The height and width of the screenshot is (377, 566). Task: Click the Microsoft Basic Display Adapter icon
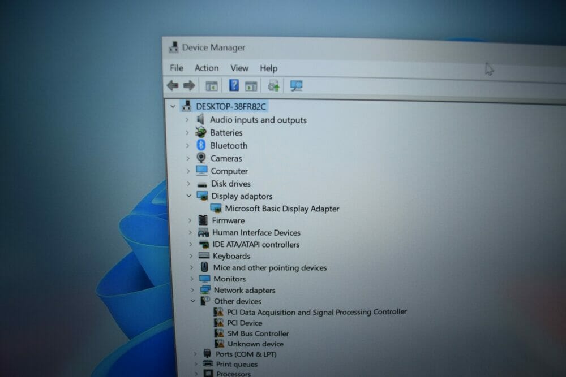coord(216,209)
